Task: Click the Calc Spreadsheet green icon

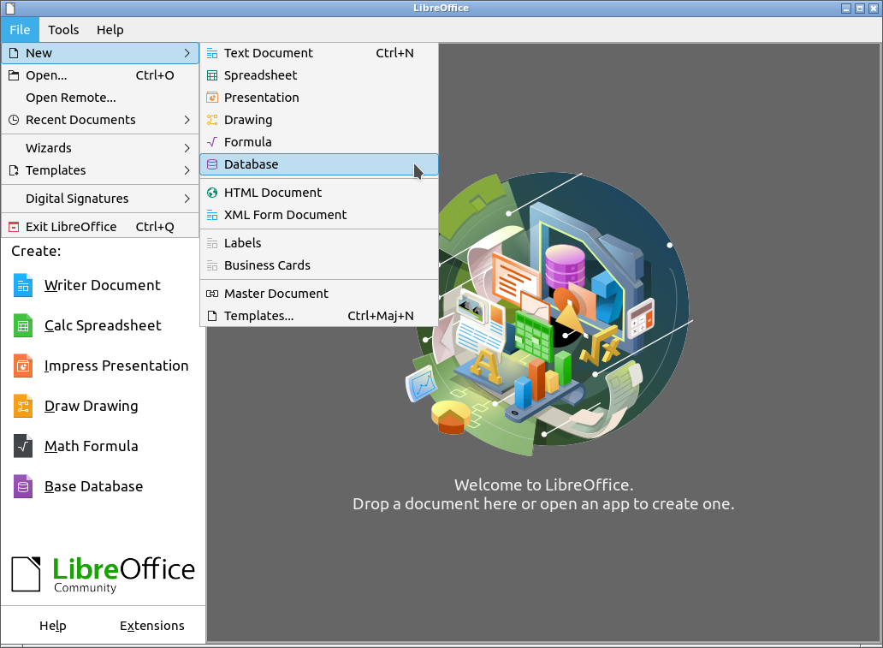Action: (23, 325)
